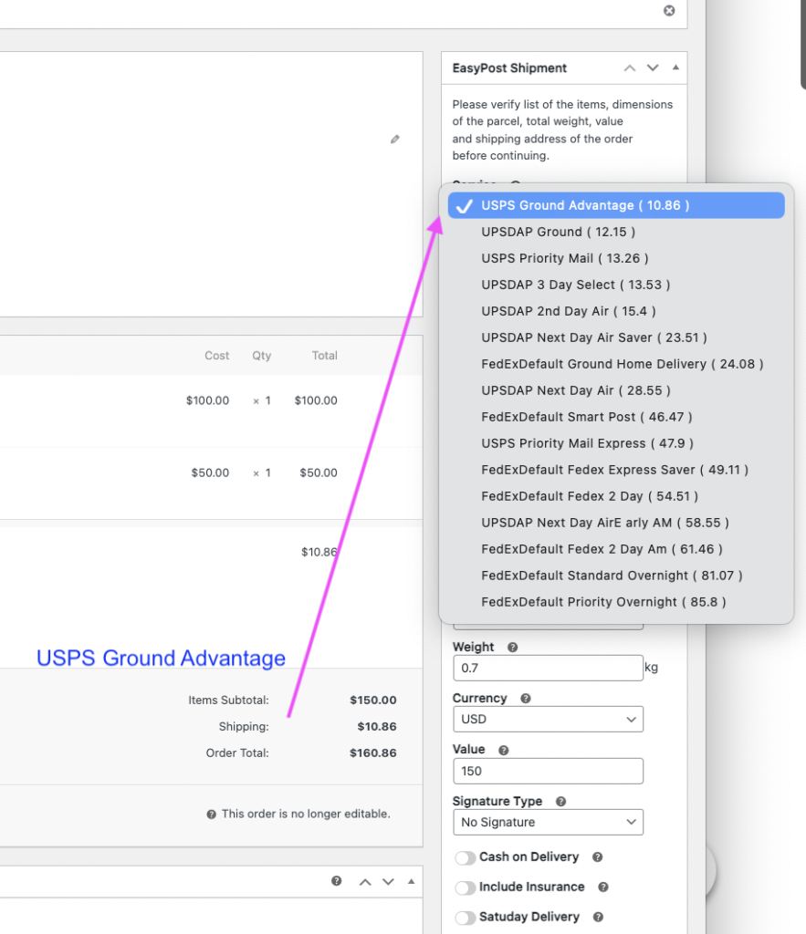Click help icon beside Currency label

(x=525, y=699)
